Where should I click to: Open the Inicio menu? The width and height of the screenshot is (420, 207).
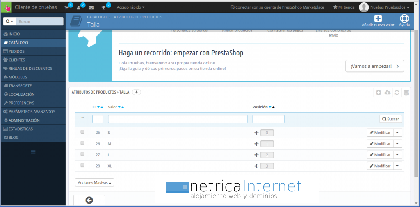click(33, 34)
